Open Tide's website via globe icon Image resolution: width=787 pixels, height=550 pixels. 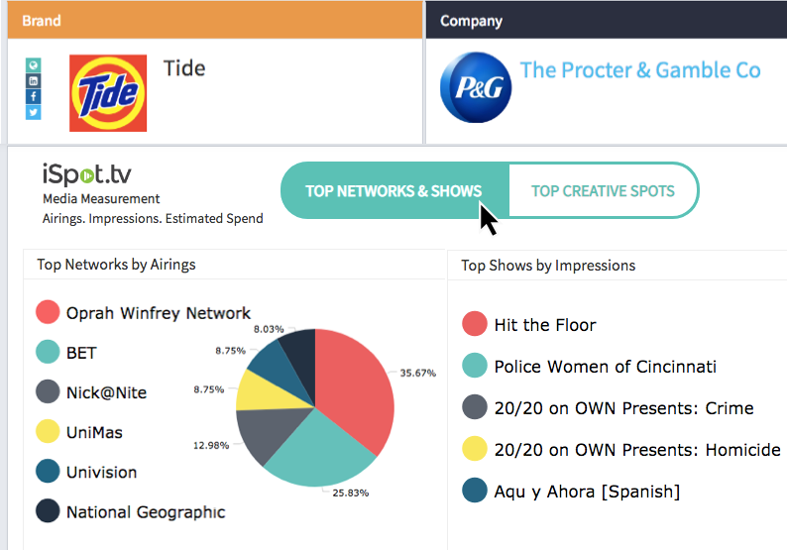click(x=34, y=64)
